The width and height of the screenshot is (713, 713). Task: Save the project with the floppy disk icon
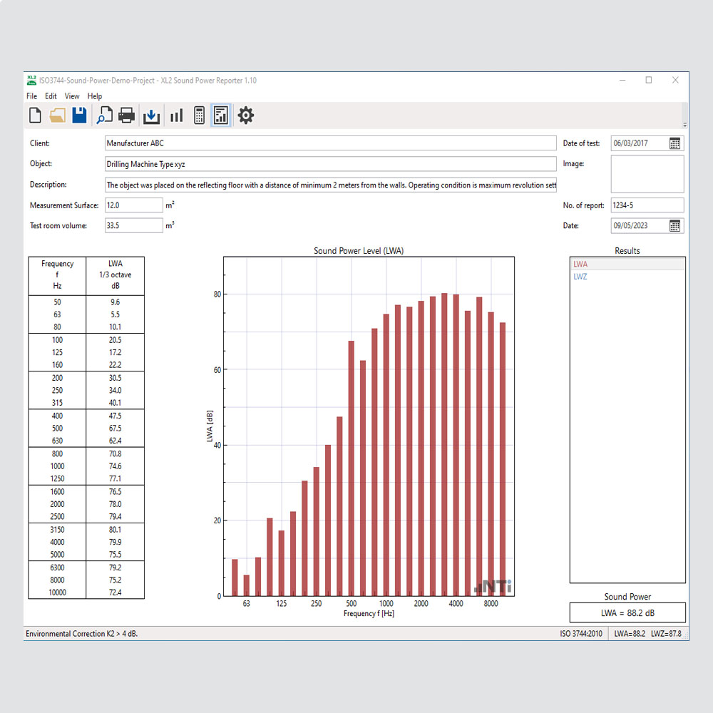(x=79, y=115)
